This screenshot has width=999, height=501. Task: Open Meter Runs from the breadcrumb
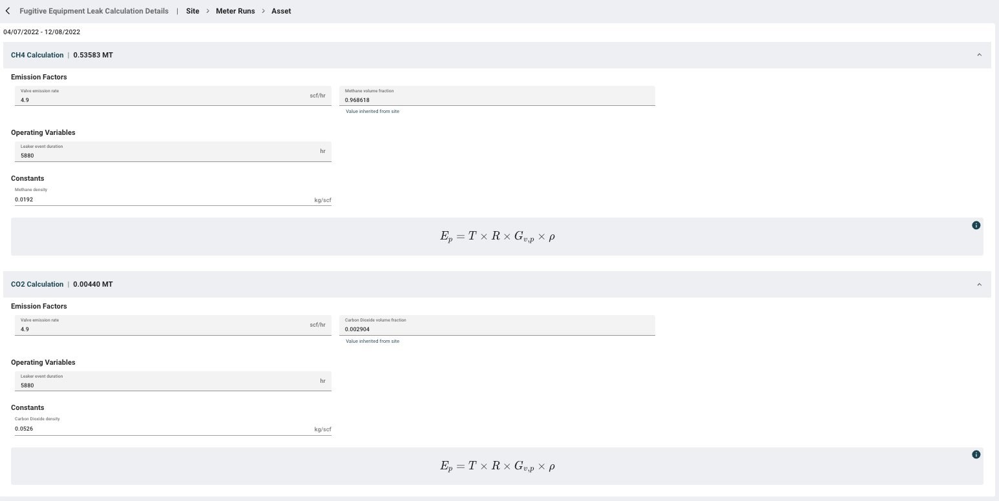click(235, 11)
